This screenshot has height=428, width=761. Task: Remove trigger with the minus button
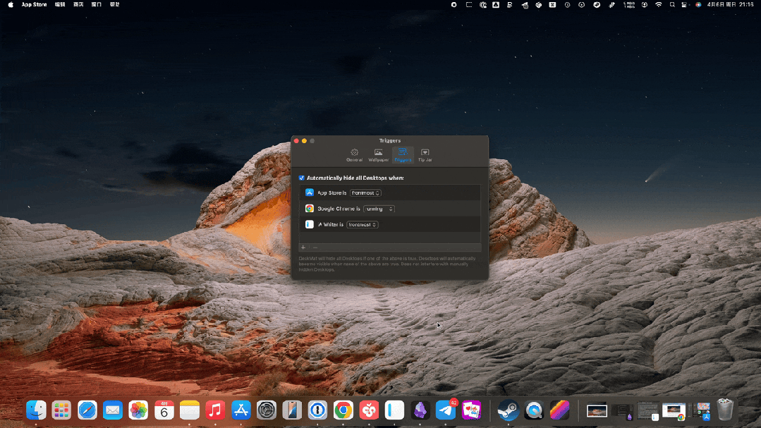(x=315, y=247)
